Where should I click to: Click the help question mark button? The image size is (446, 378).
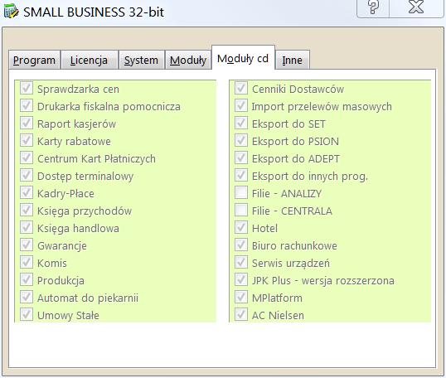pyautogui.click(x=373, y=7)
